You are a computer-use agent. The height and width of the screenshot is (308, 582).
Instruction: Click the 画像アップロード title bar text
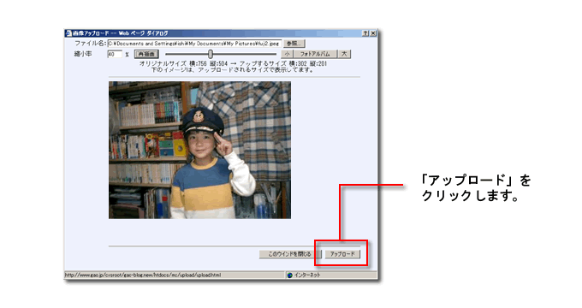[121, 33]
